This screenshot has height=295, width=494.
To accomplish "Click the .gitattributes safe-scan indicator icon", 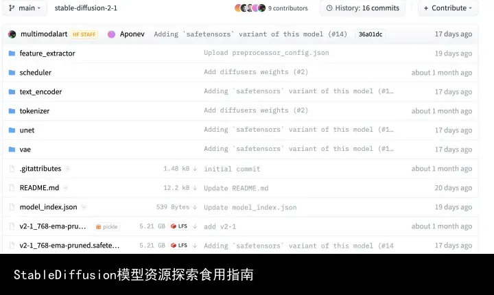I will tap(67, 169).
